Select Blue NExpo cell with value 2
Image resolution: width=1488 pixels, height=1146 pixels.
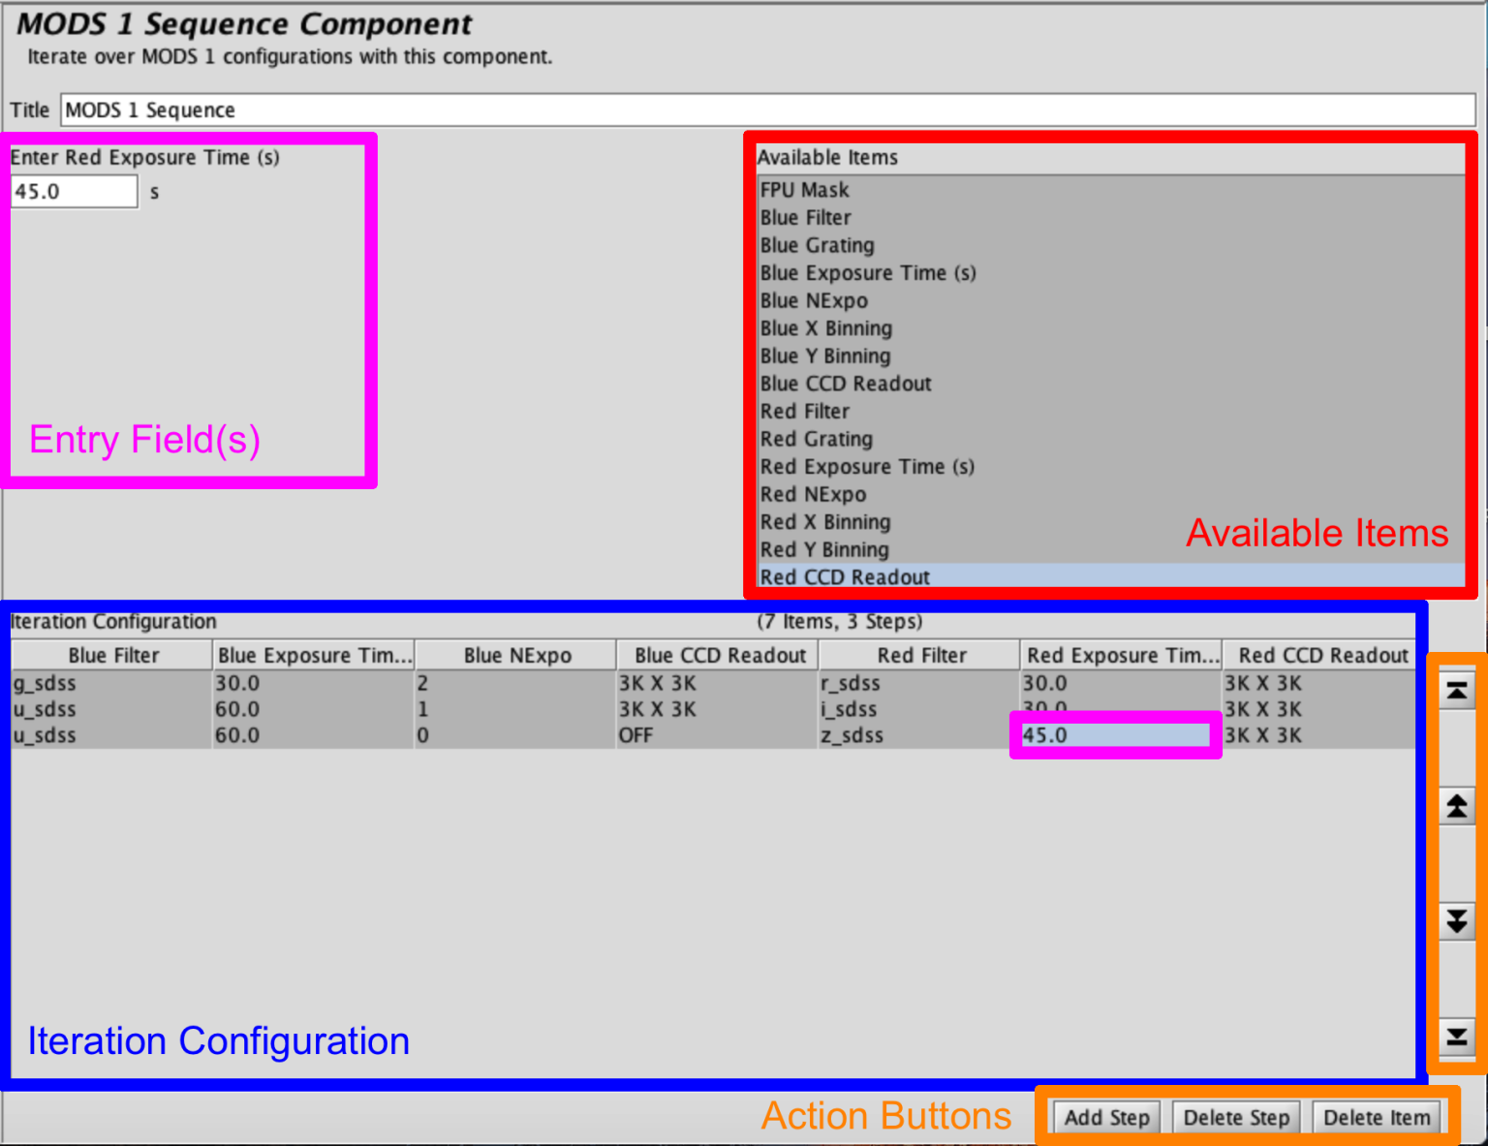[x=516, y=683]
